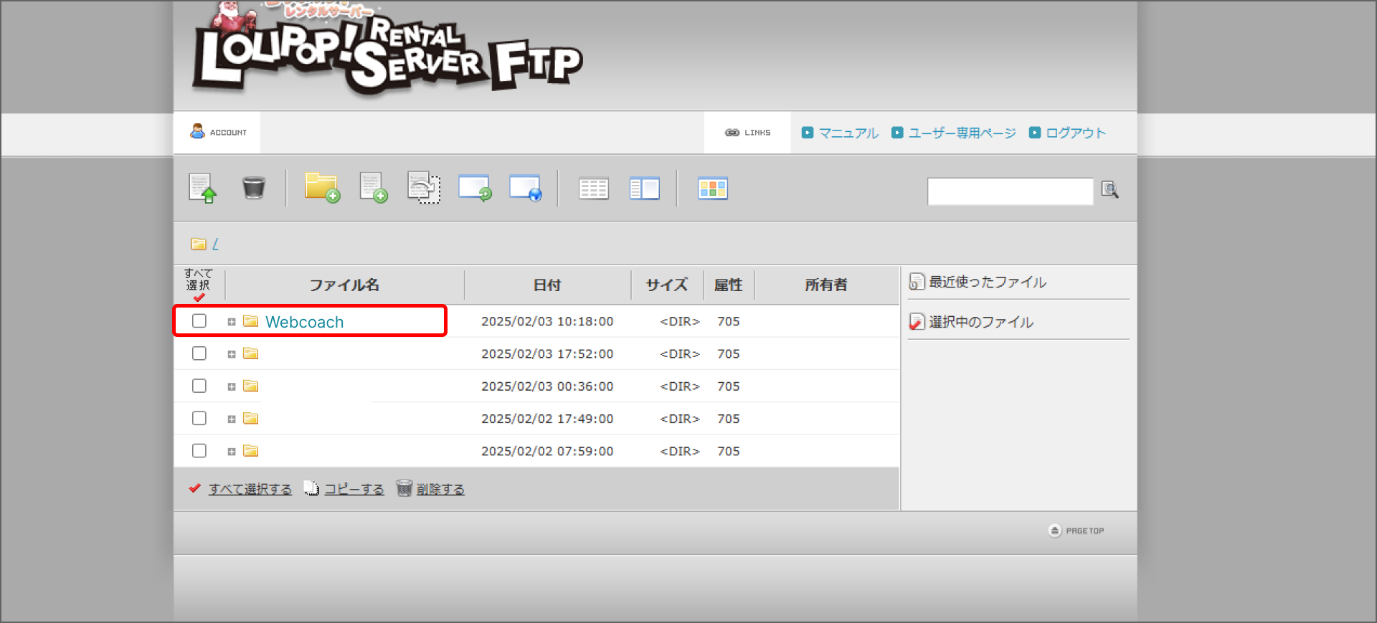Expand the folder dated 2025/02/03 00:36:00
This screenshot has width=1377, height=623.
tap(232, 386)
